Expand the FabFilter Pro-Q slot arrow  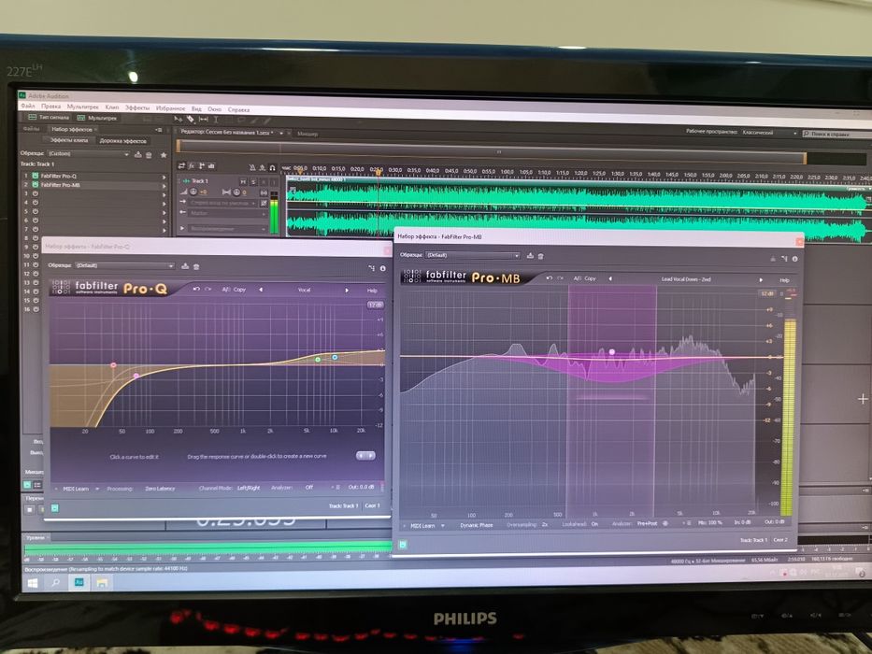pos(164,178)
